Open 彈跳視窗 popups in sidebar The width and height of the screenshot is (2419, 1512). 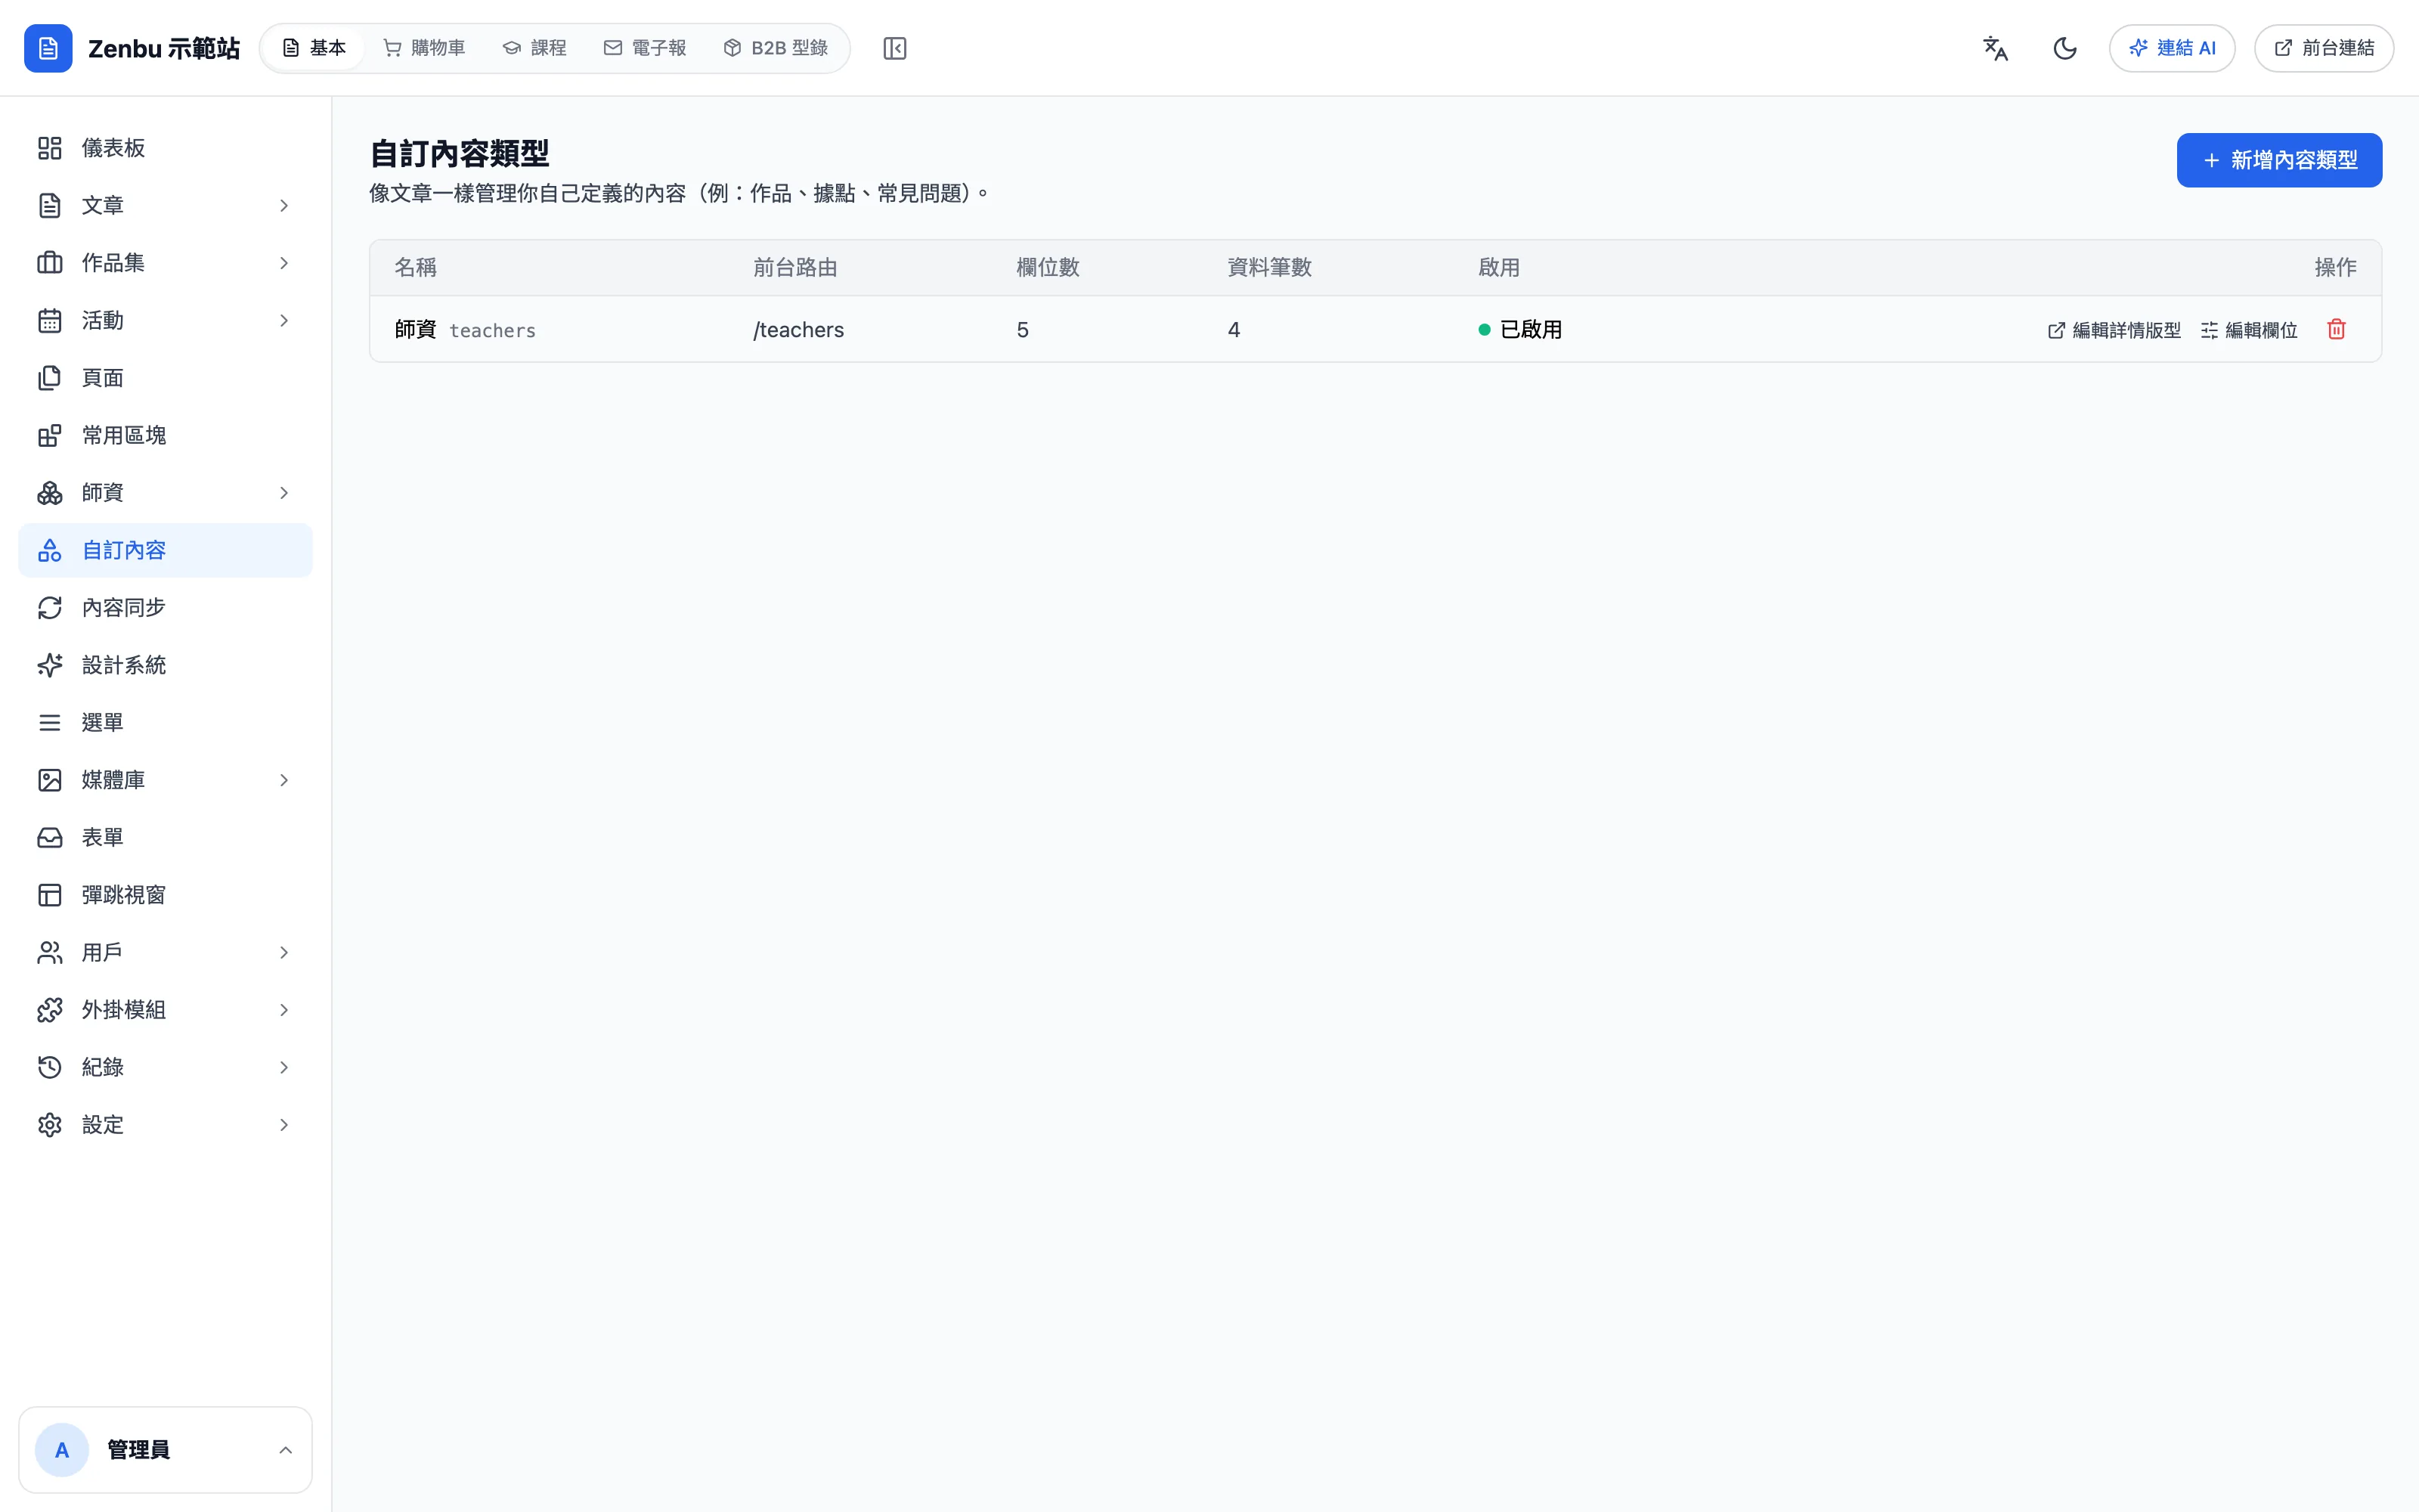pos(165,895)
